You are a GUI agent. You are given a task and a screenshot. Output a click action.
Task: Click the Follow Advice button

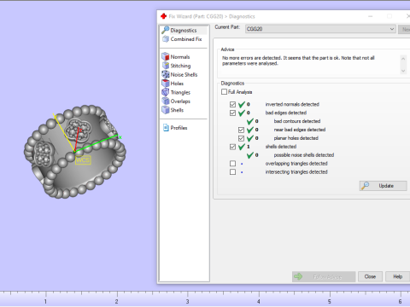324,276
